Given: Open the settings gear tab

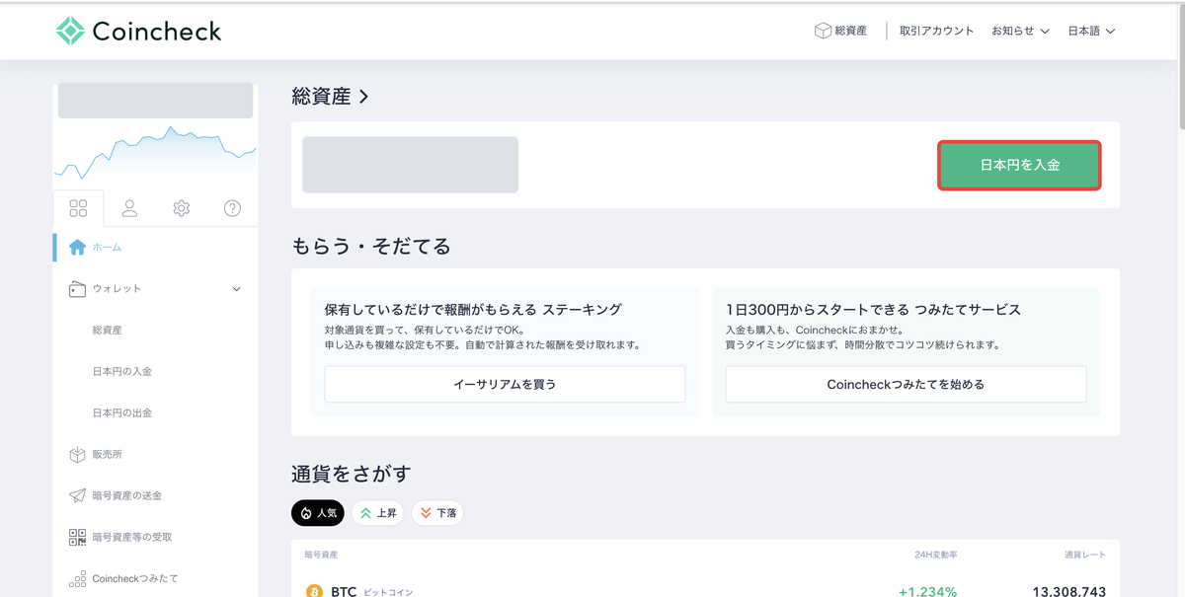Looking at the screenshot, I should (181, 208).
